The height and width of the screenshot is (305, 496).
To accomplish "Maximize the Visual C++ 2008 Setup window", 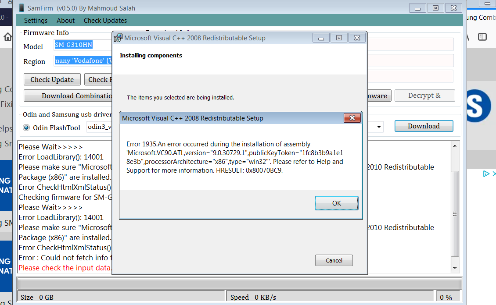I will [339, 38].
